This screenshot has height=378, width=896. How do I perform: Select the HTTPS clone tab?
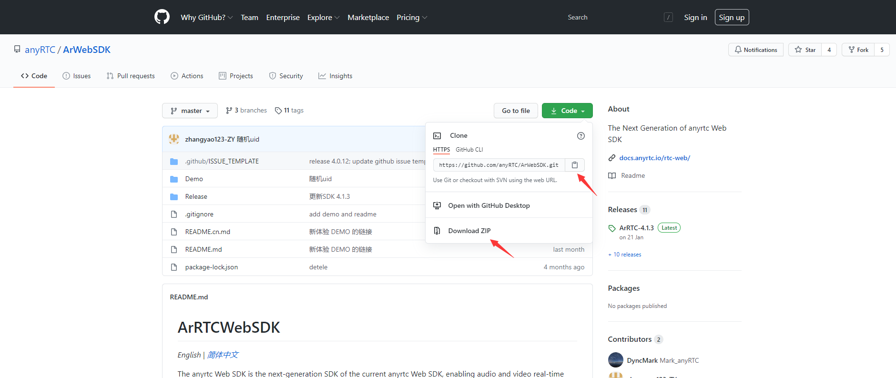pos(441,150)
